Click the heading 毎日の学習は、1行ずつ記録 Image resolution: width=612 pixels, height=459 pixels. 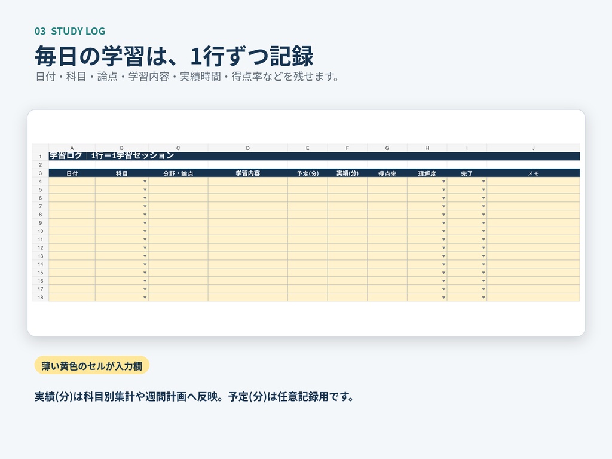pyautogui.click(x=174, y=56)
